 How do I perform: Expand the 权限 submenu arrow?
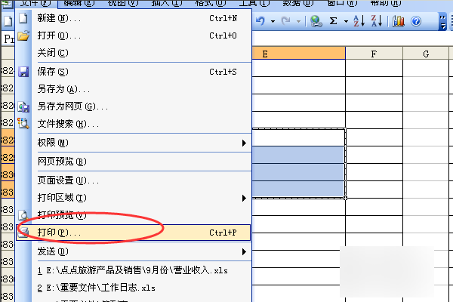244,143
